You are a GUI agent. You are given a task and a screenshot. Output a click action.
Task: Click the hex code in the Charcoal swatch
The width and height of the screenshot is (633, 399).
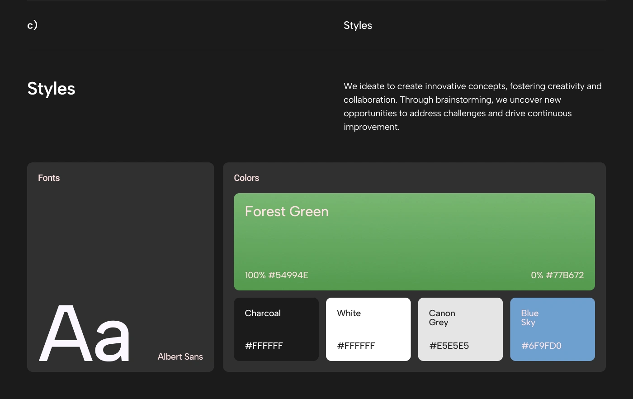coord(264,346)
